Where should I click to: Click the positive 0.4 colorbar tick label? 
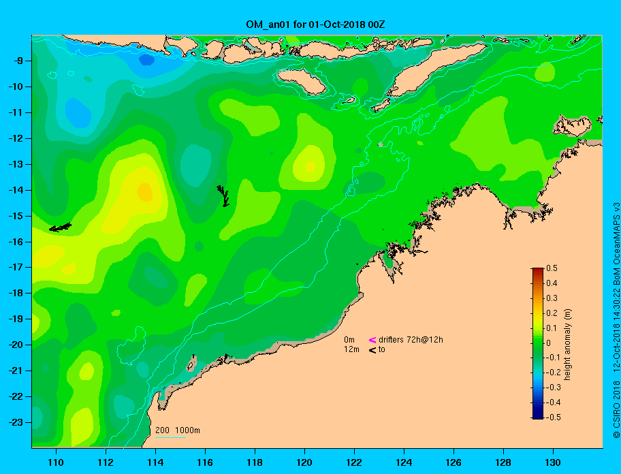point(552,283)
